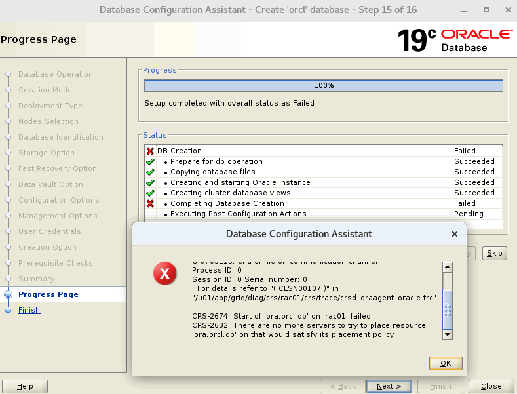
Task: Click green checkmark for Prepare for db operation
Action: [x=150, y=162]
